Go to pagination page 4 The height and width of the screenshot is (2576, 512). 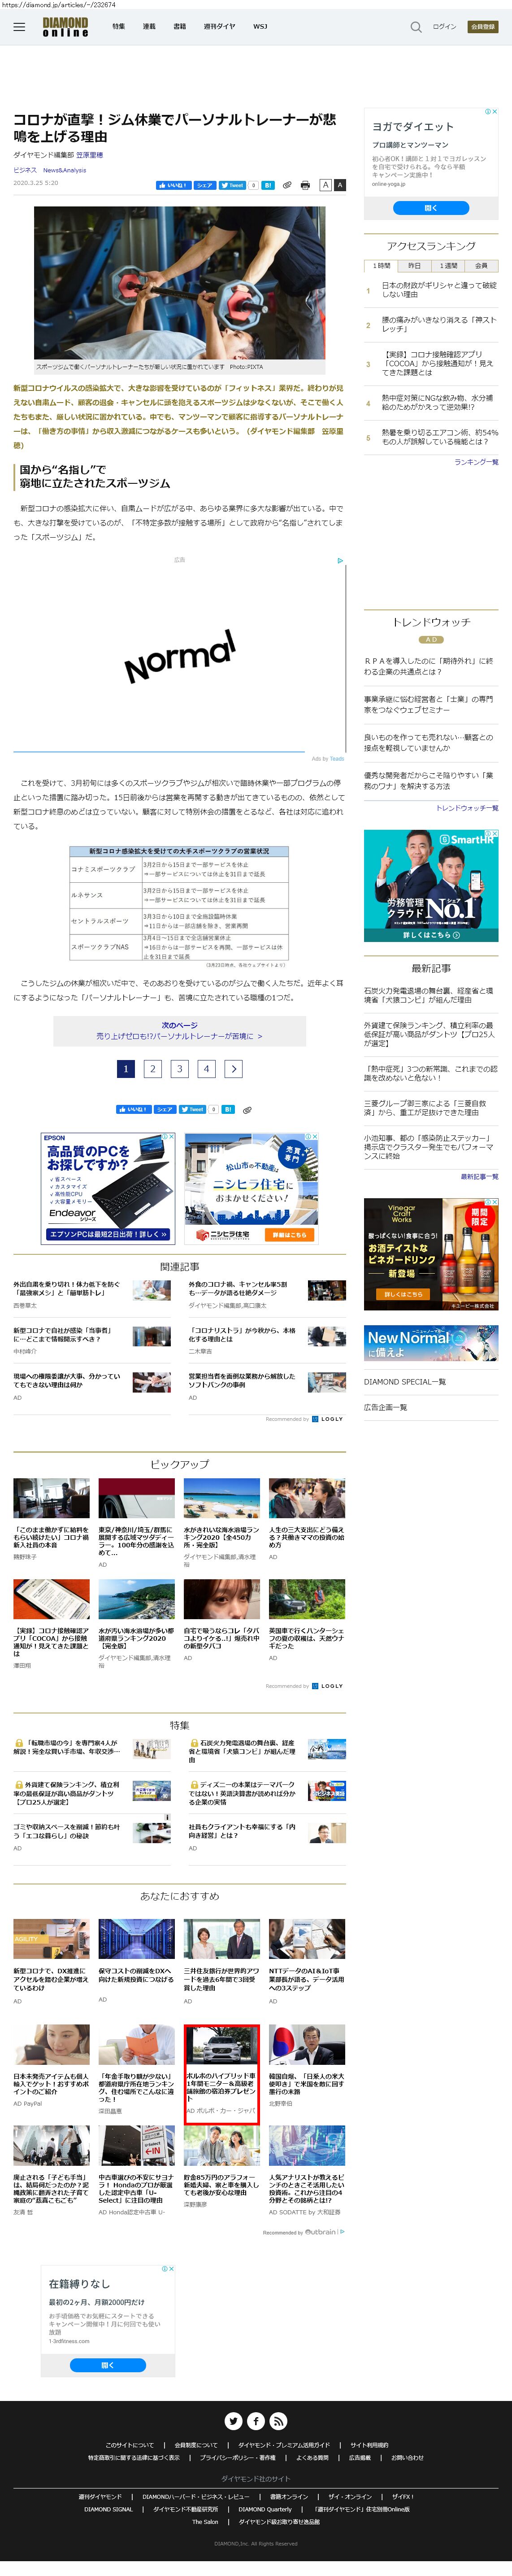(x=207, y=1068)
